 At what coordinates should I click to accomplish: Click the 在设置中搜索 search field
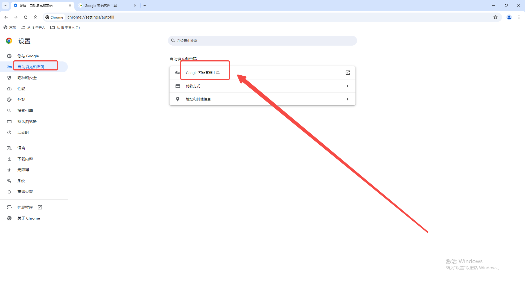point(262,41)
